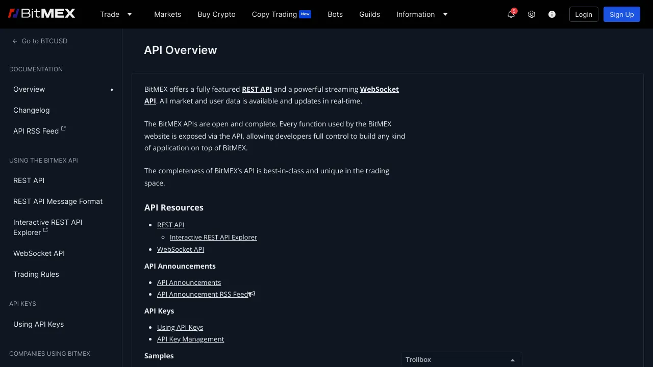Click the back arrow beside Go to BTCUSD

pos(15,41)
